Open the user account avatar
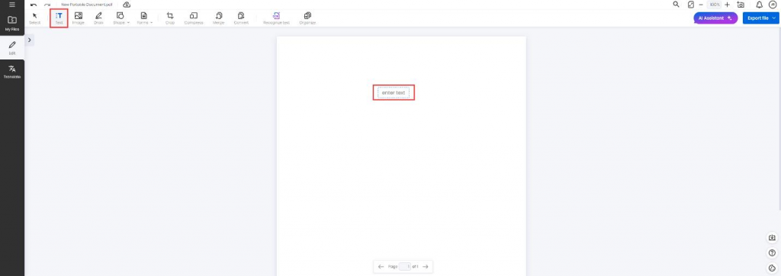Screen dimensions: 781x276 pyautogui.click(x=773, y=5)
